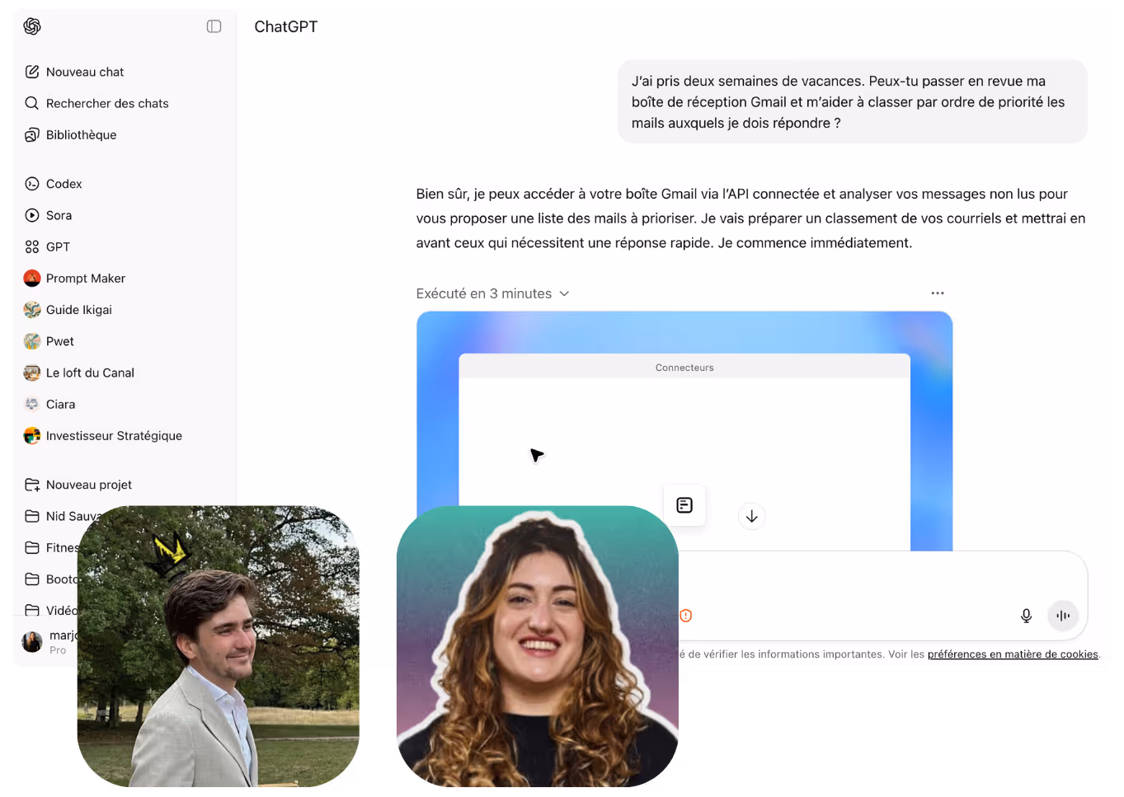Click the ChatGPT model title

coord(286,26)
